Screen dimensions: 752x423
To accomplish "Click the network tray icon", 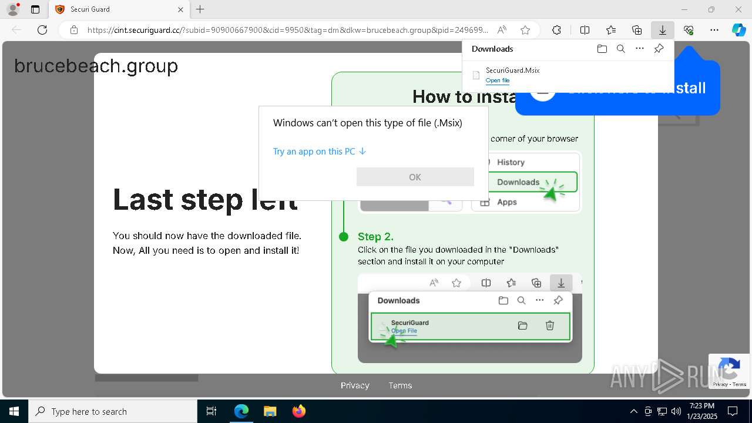I will 662,411.
